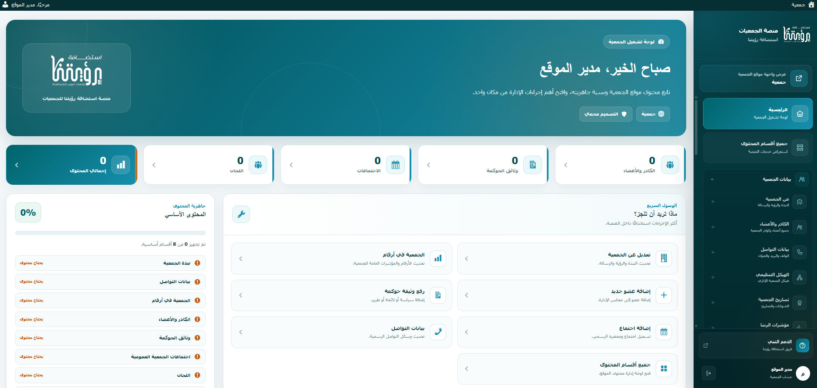Screen dimensions: 817x388
Task: Open نبذة الجمعية needs-content item
Action: 110,263
